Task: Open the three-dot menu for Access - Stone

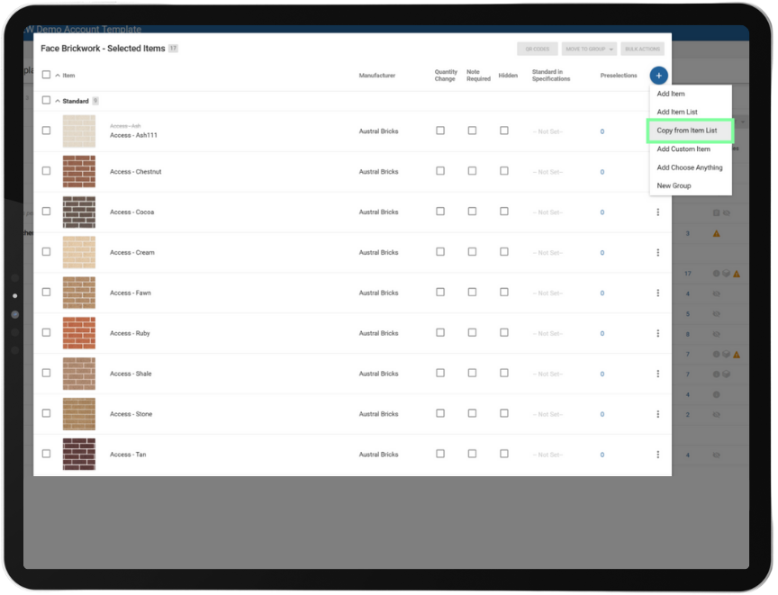Action: 657,414
